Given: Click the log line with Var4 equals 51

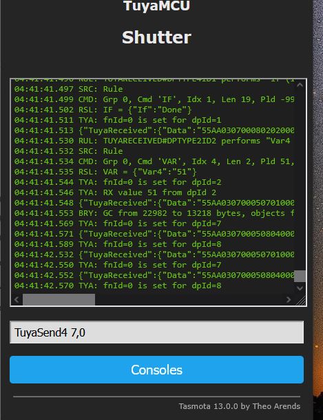Looking at the screenshot, I should tap(105, 172).
